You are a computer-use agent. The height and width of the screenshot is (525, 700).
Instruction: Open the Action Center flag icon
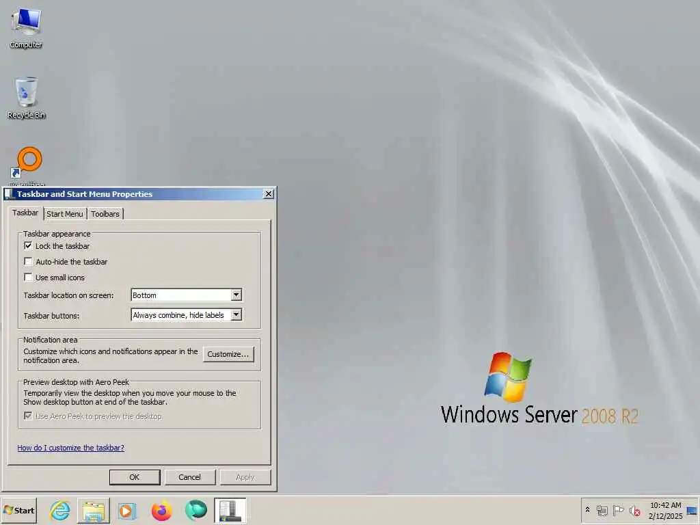click(x=618, y=510)
